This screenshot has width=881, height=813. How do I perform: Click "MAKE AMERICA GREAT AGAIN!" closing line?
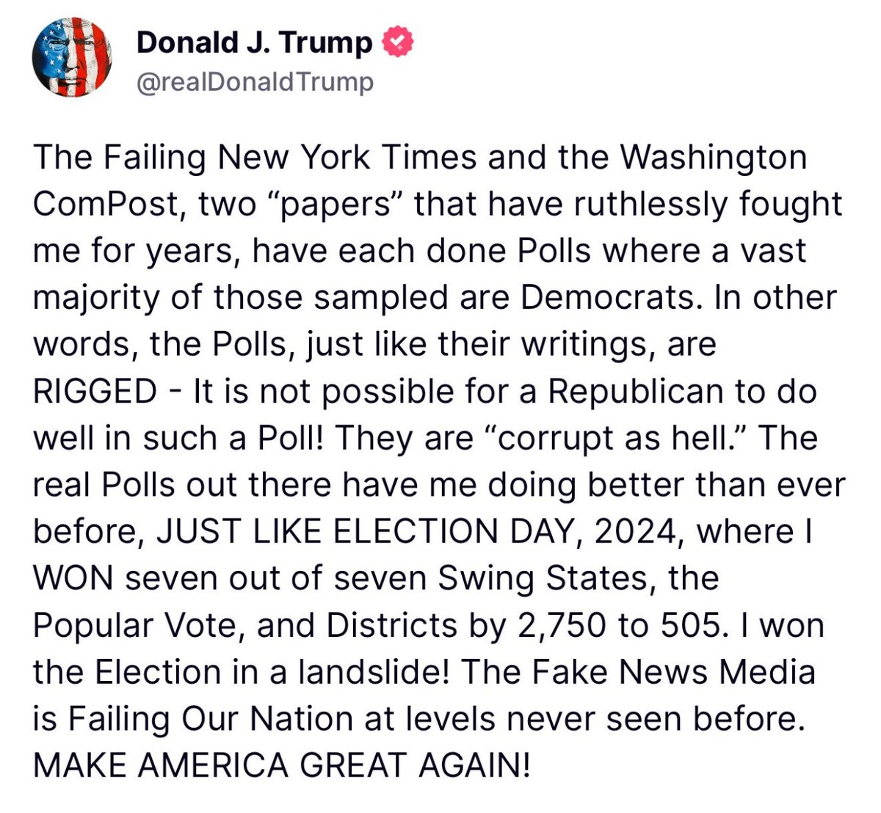click(x=280, y=765)
